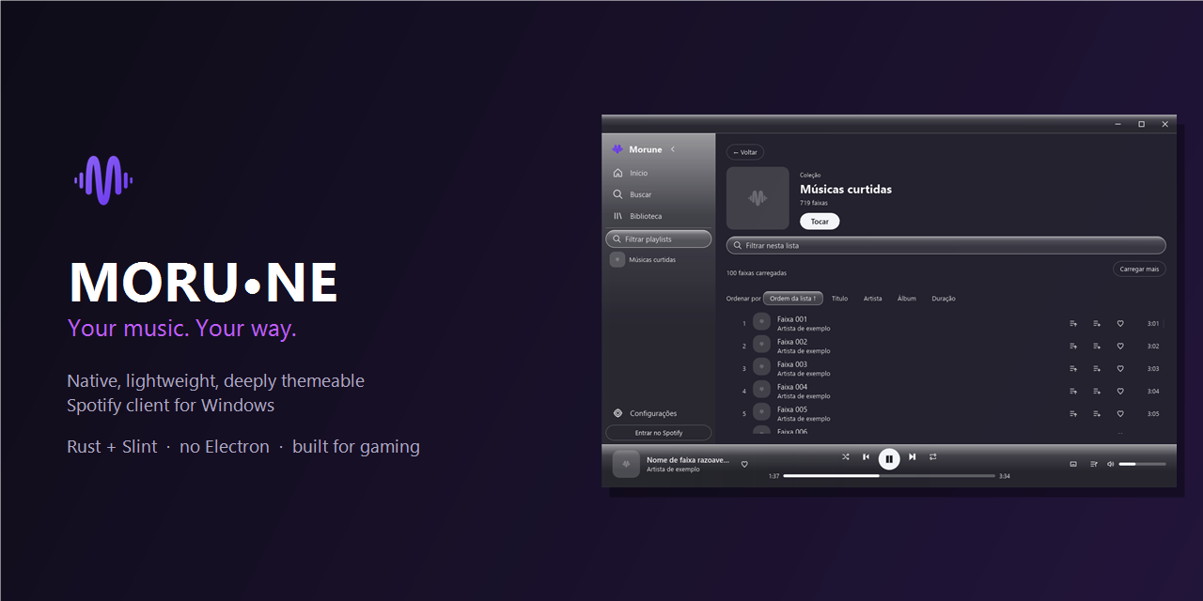Click Entrar no Spotify button
Image resolution: width=1203 pixels, height=601 pixels.
(659, 433)
